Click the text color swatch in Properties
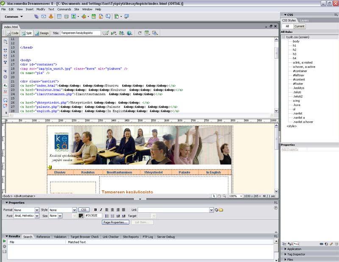This screenshot has width=339, height=262. [81, 216]
